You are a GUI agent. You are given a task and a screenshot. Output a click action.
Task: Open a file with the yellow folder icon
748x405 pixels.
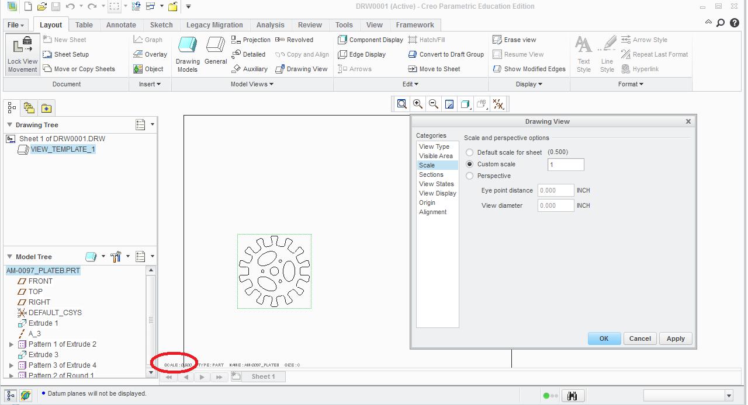(42, 7)
